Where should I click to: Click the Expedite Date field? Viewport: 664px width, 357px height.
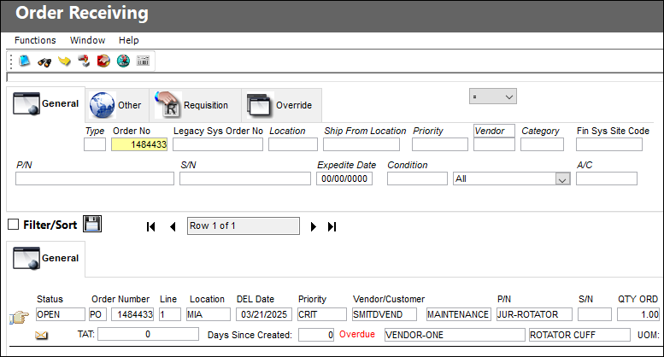[344, 178]
